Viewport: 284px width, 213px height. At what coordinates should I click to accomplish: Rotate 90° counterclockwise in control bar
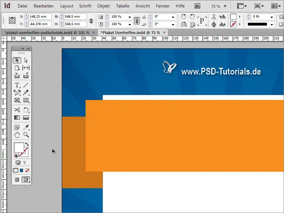pyautogui.click(x=192, y=16)
